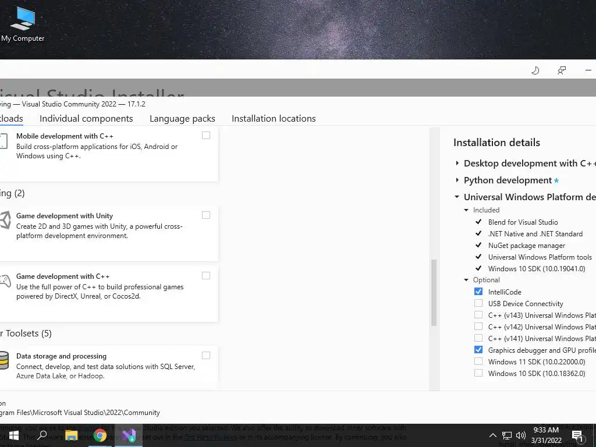Click the database cylinder icon
Image resolution: width=596 pixels, height=447 pixels.
(x=4, y=361)
